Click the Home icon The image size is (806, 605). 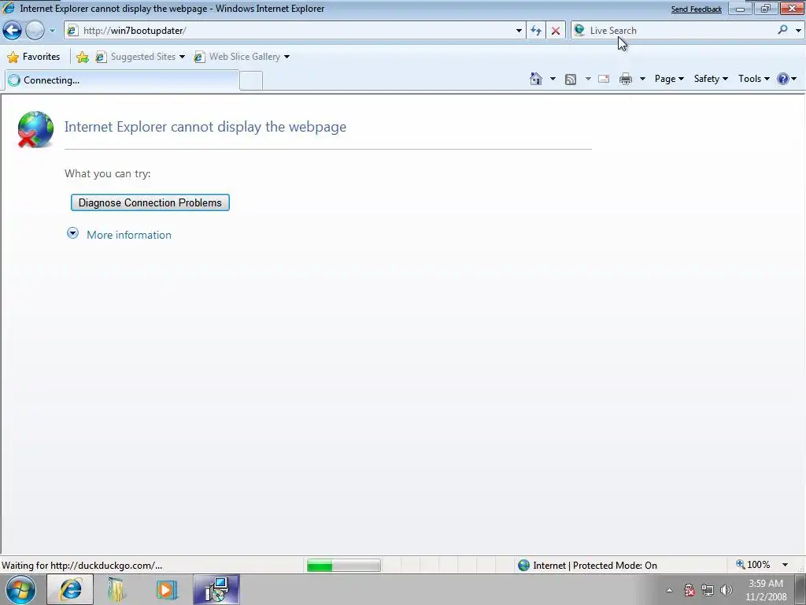coord(536,79)
